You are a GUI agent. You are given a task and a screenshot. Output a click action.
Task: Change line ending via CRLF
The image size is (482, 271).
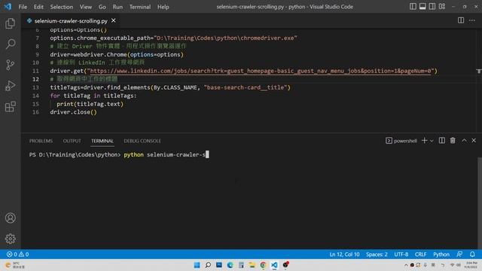[x=420, y=254]
